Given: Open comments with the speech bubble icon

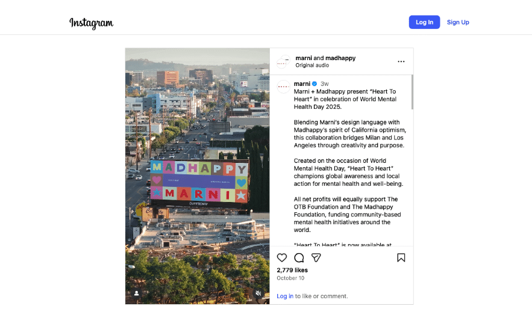Looking at the screenshot, I should [x=299, y=258].
